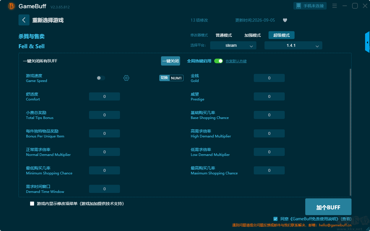This screenshot has height=231, width=370.
Task: Click the GameBuff logo icon
Action: click(12, 6)
